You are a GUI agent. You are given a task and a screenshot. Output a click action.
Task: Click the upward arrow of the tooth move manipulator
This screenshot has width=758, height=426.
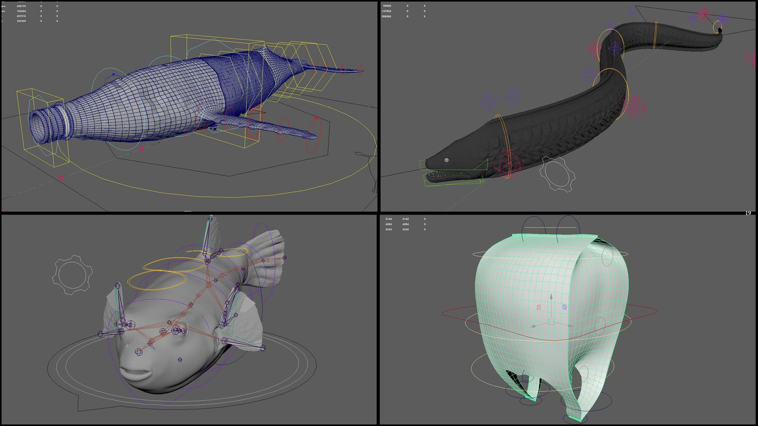pyautogui.click(x=551, y=297)
